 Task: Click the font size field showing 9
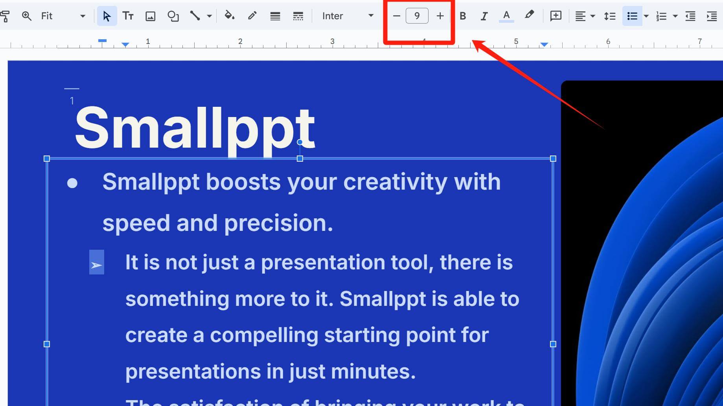[417, 16]
